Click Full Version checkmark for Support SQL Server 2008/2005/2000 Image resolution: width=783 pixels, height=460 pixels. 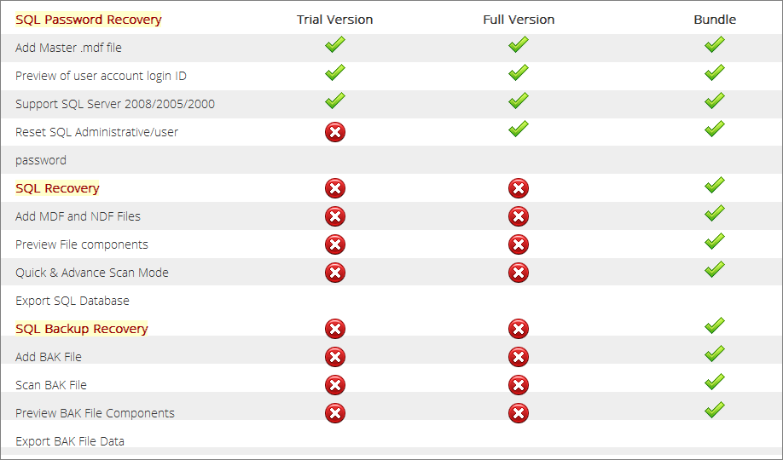(519, 101)
